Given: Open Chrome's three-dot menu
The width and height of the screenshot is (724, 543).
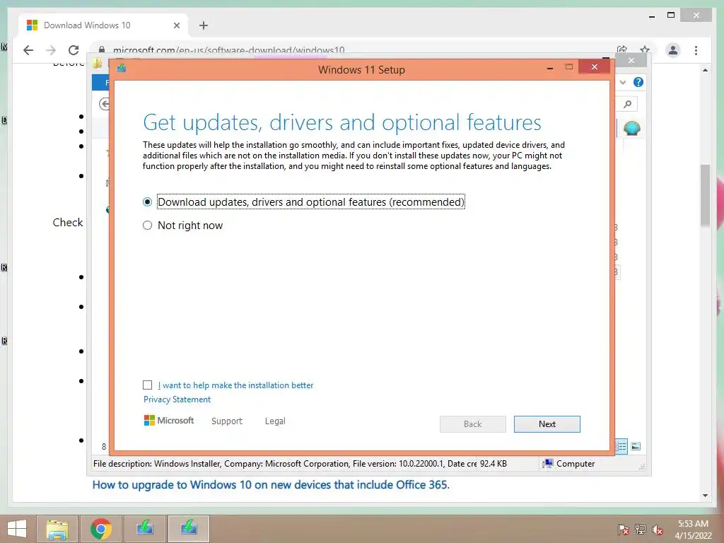Looking at the screenshot, I should [696, 50].
